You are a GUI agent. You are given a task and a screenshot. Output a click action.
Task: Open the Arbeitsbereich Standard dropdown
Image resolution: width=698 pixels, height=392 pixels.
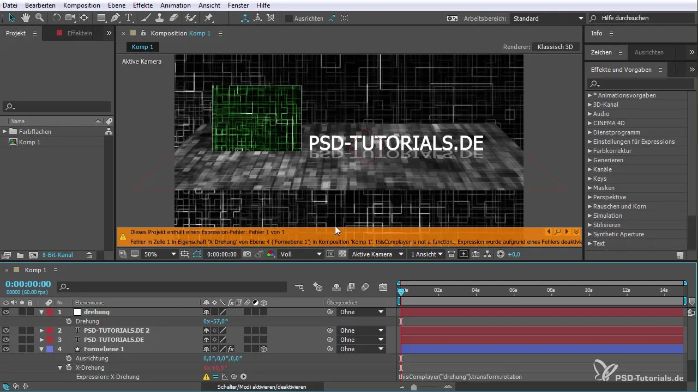pos(547,18)
